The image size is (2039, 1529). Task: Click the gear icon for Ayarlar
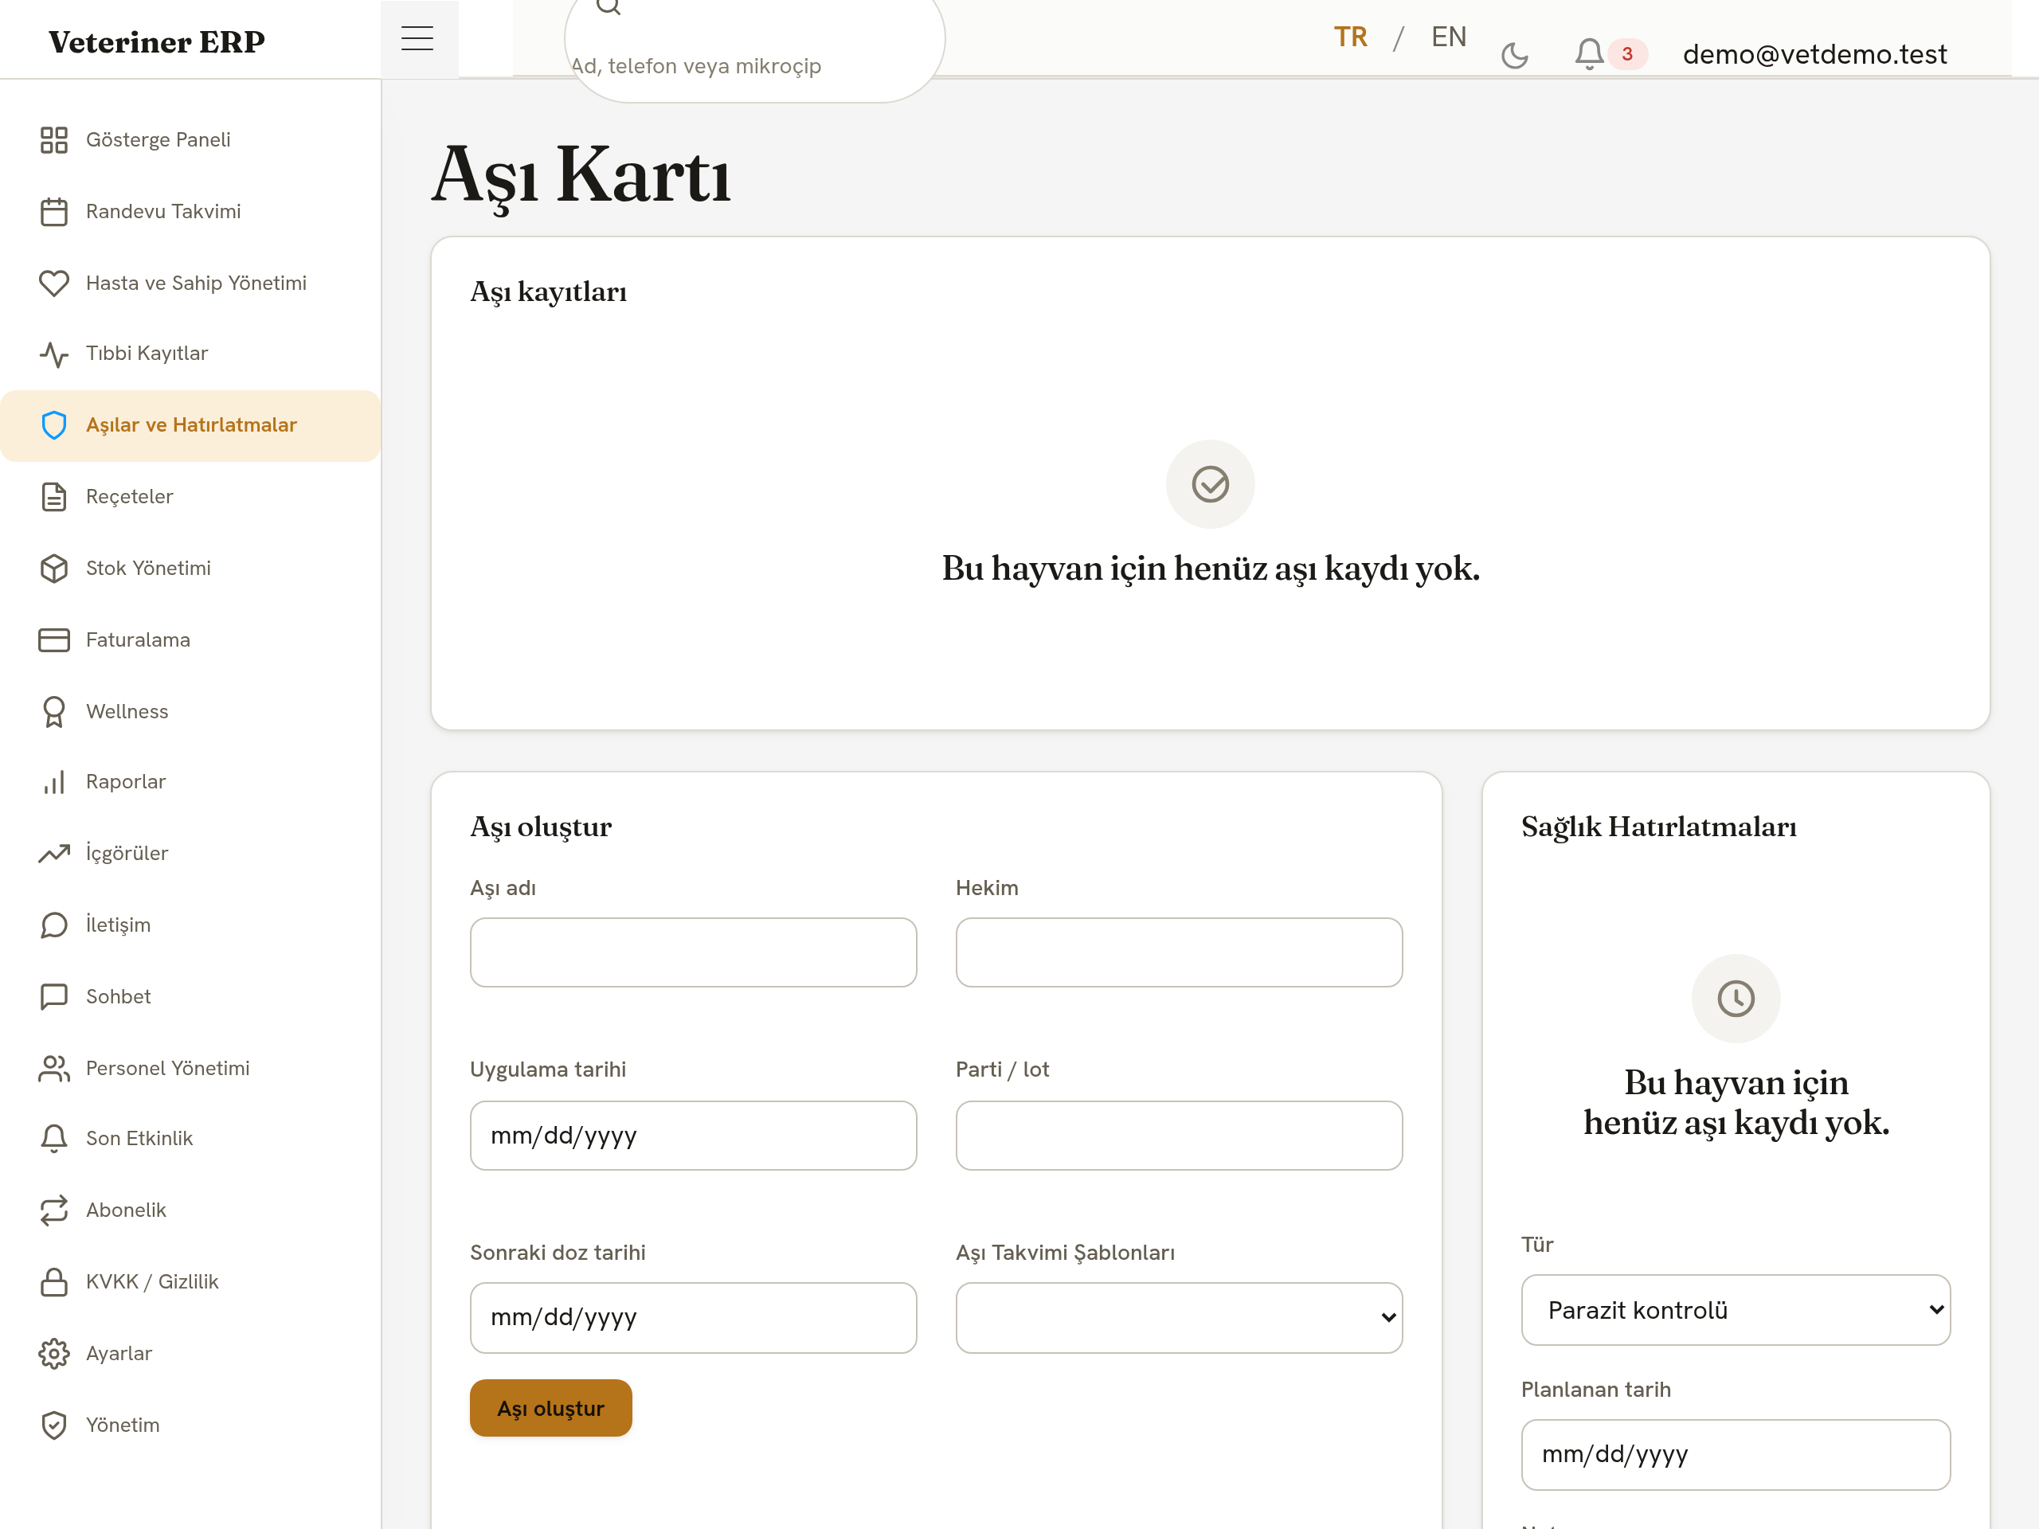[x=53, y=1353]
